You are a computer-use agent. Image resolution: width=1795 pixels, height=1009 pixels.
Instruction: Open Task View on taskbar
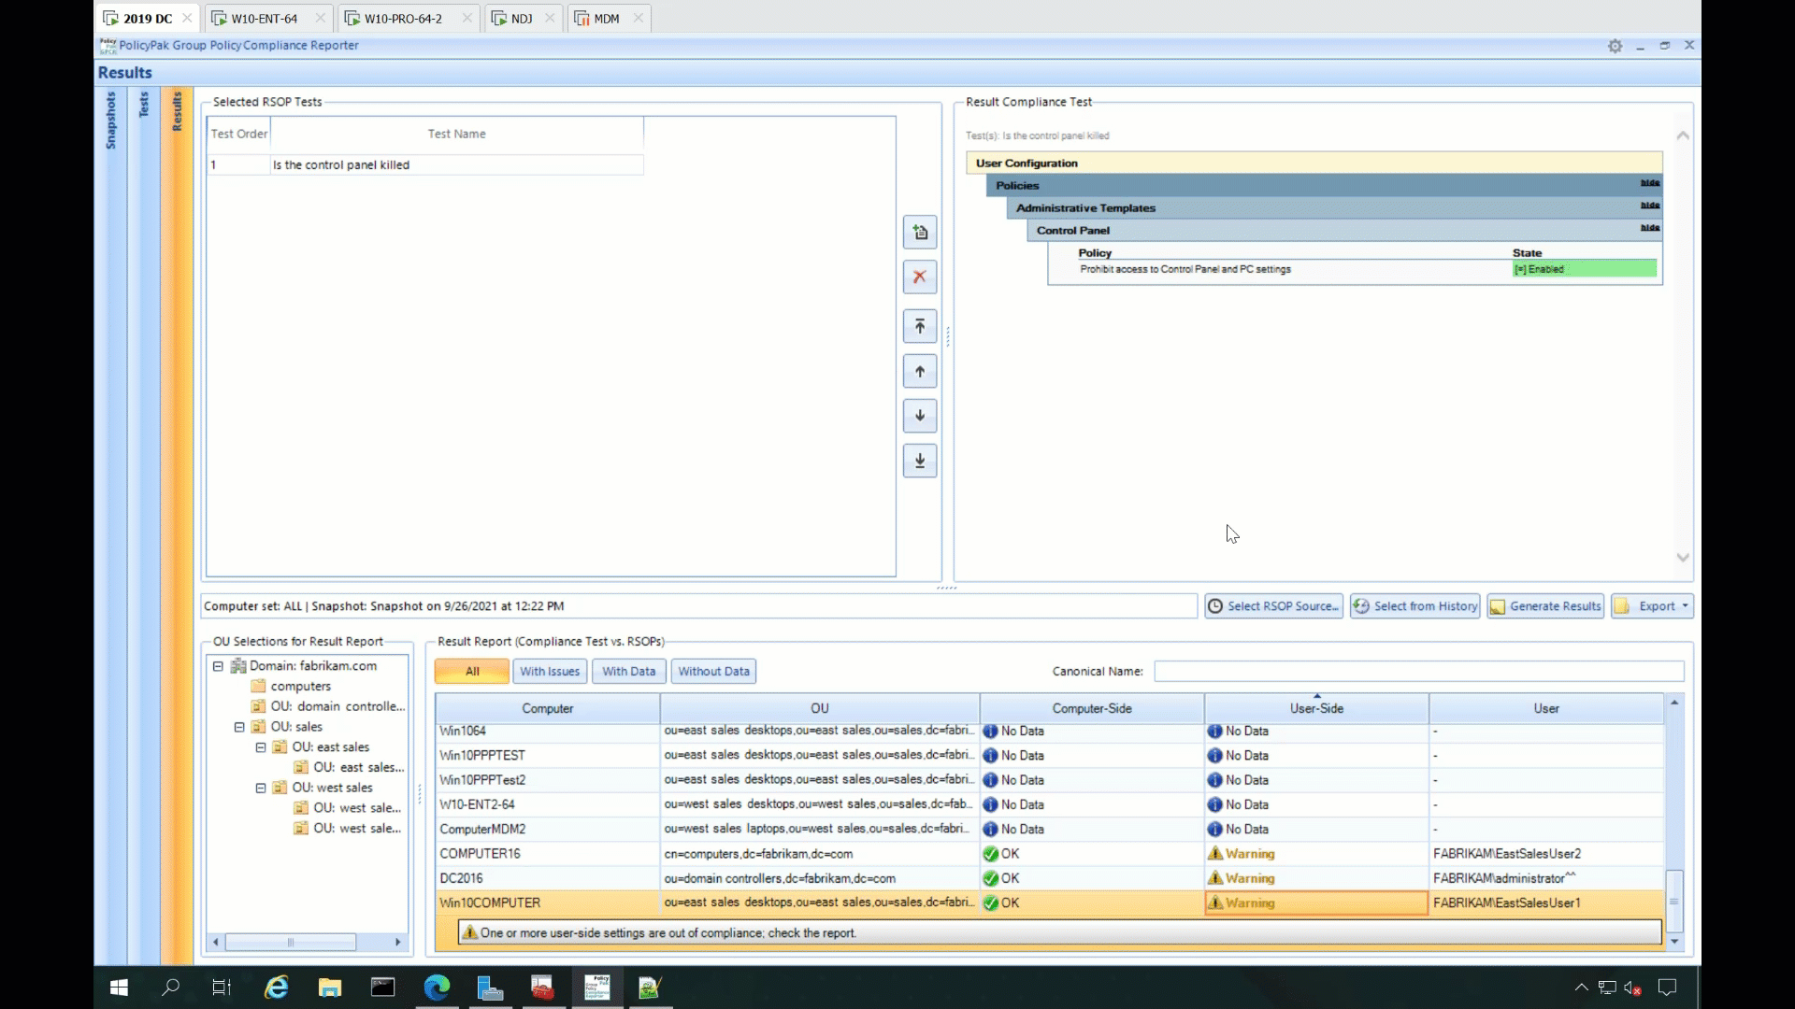[222, 988]
